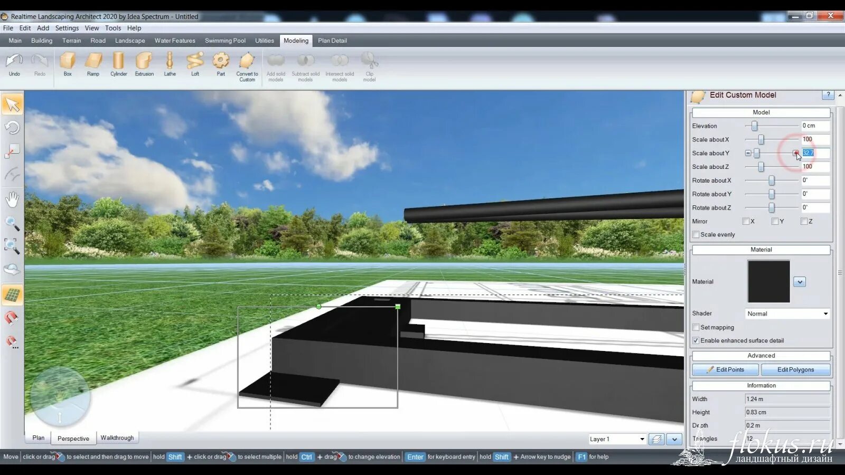The image size is (845, 475).
Task: Click the Rotate about X slider handle
Action: pyautogui.click(x=772, y=180)
